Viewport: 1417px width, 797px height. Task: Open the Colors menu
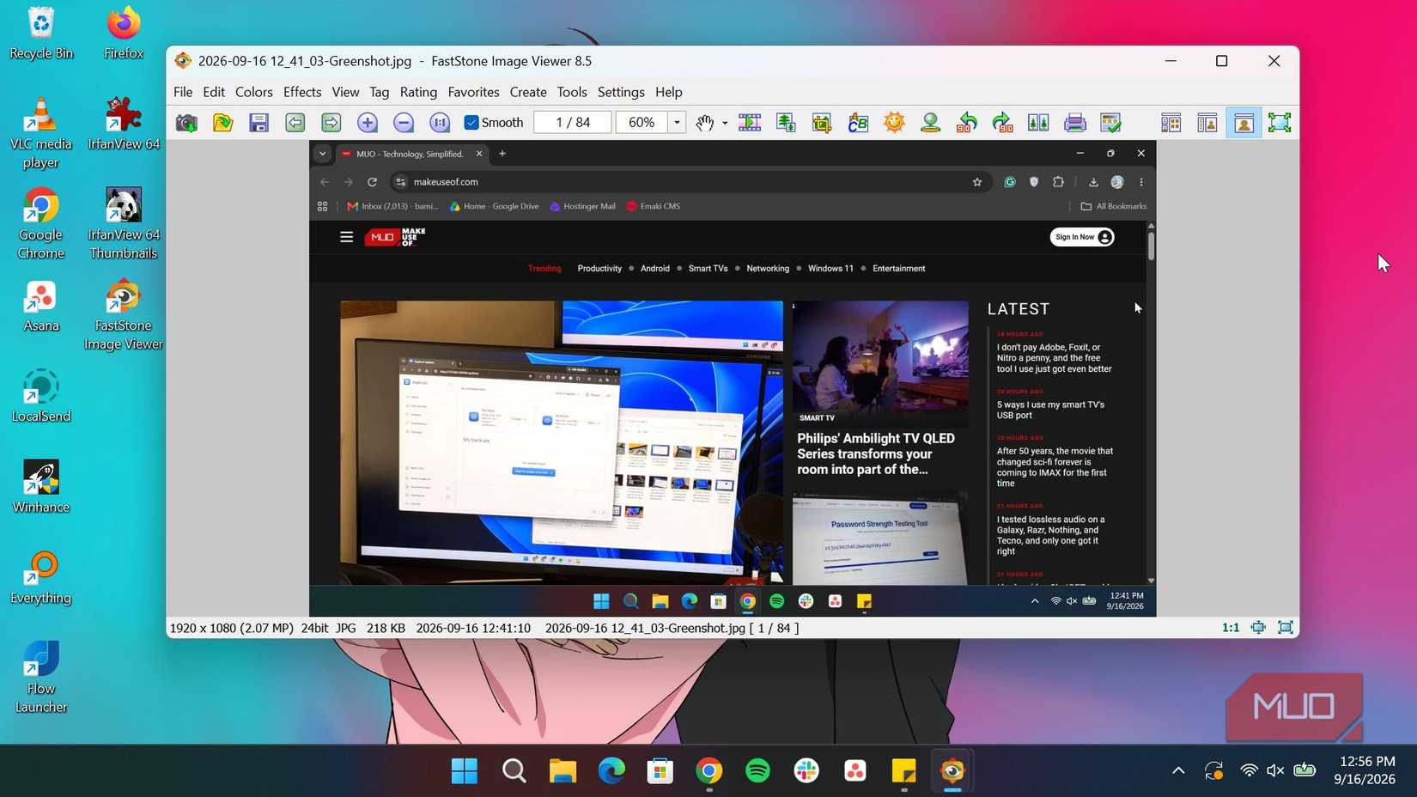254,92
